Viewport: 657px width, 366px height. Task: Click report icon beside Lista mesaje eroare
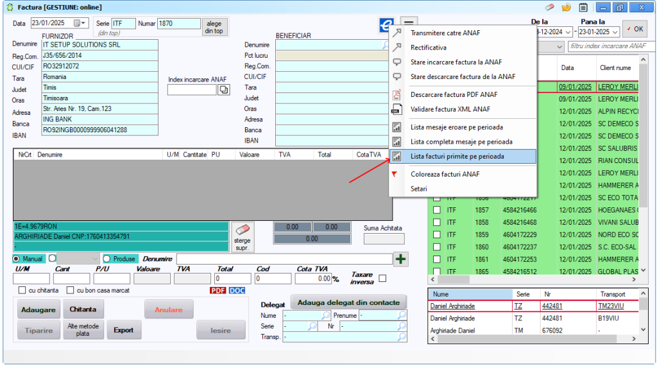point(397,127)
